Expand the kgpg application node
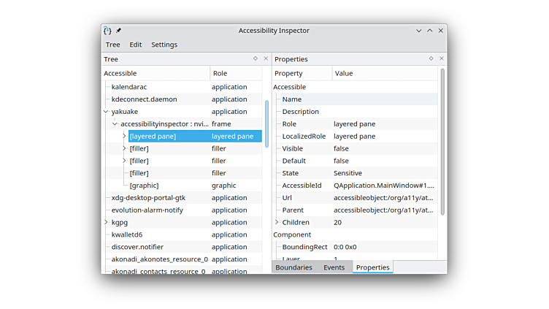The width and height of the screenshot is (549, 309). coord(106,222)
